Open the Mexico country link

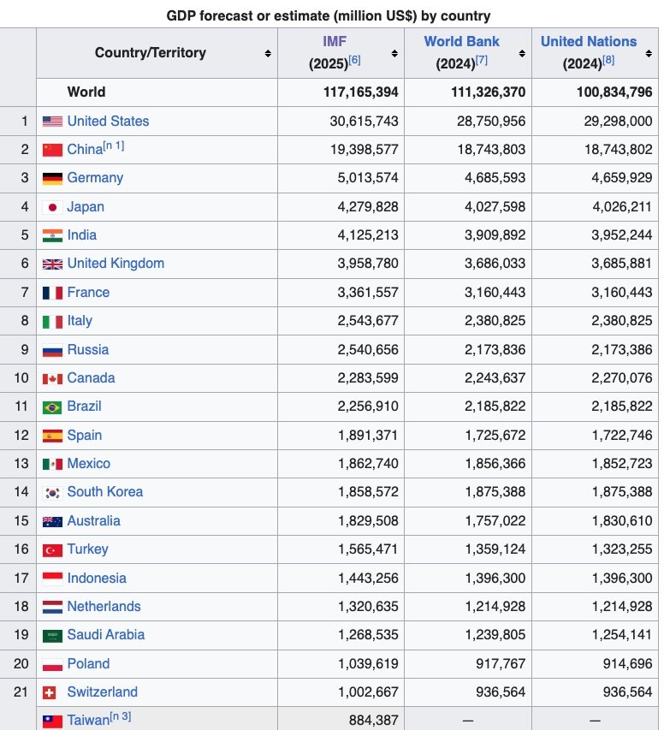pos(88,464)
